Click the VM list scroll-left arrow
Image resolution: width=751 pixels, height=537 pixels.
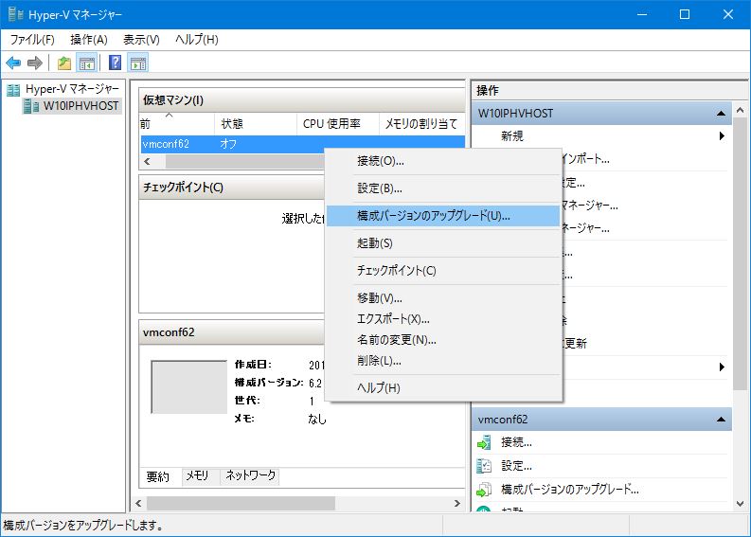148,161
